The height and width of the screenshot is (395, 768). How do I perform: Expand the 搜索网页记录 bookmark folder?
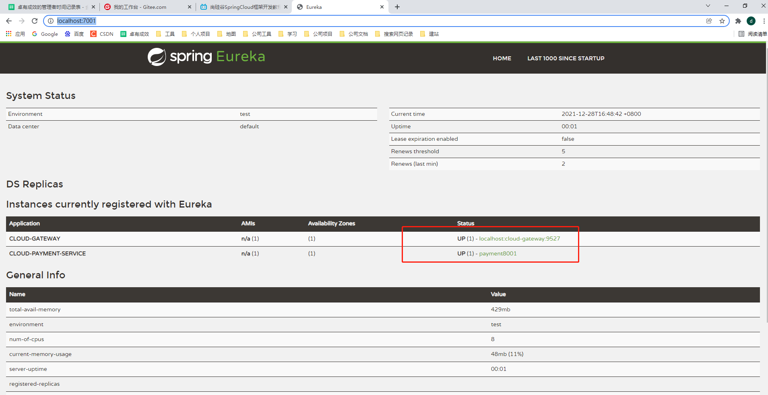pos(394,34)
